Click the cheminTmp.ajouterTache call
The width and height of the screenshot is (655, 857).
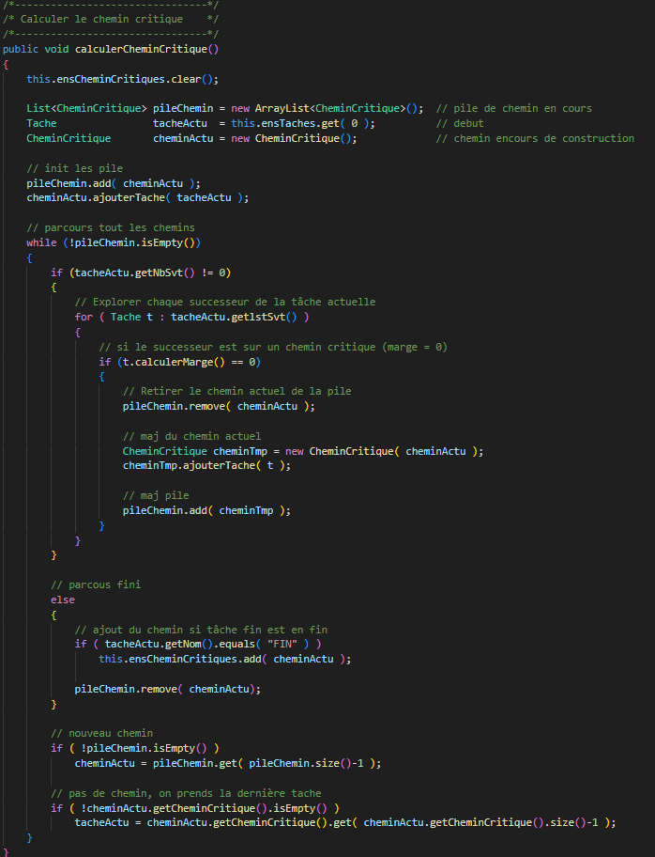(206, 465)
